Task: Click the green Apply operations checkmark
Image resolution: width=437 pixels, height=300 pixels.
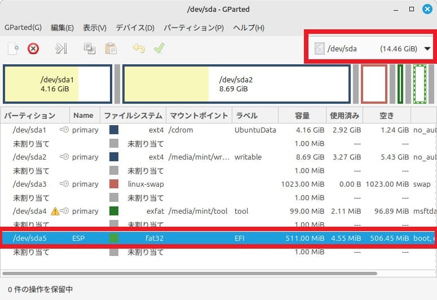Action: [159, 48]
